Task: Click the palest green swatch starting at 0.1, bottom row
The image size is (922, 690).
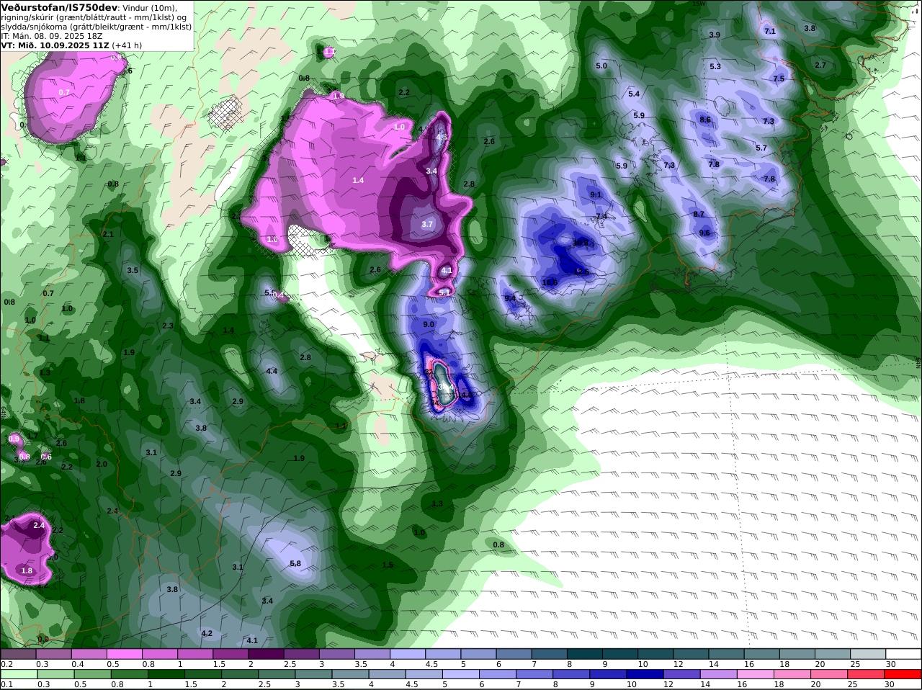Action: 19,674
